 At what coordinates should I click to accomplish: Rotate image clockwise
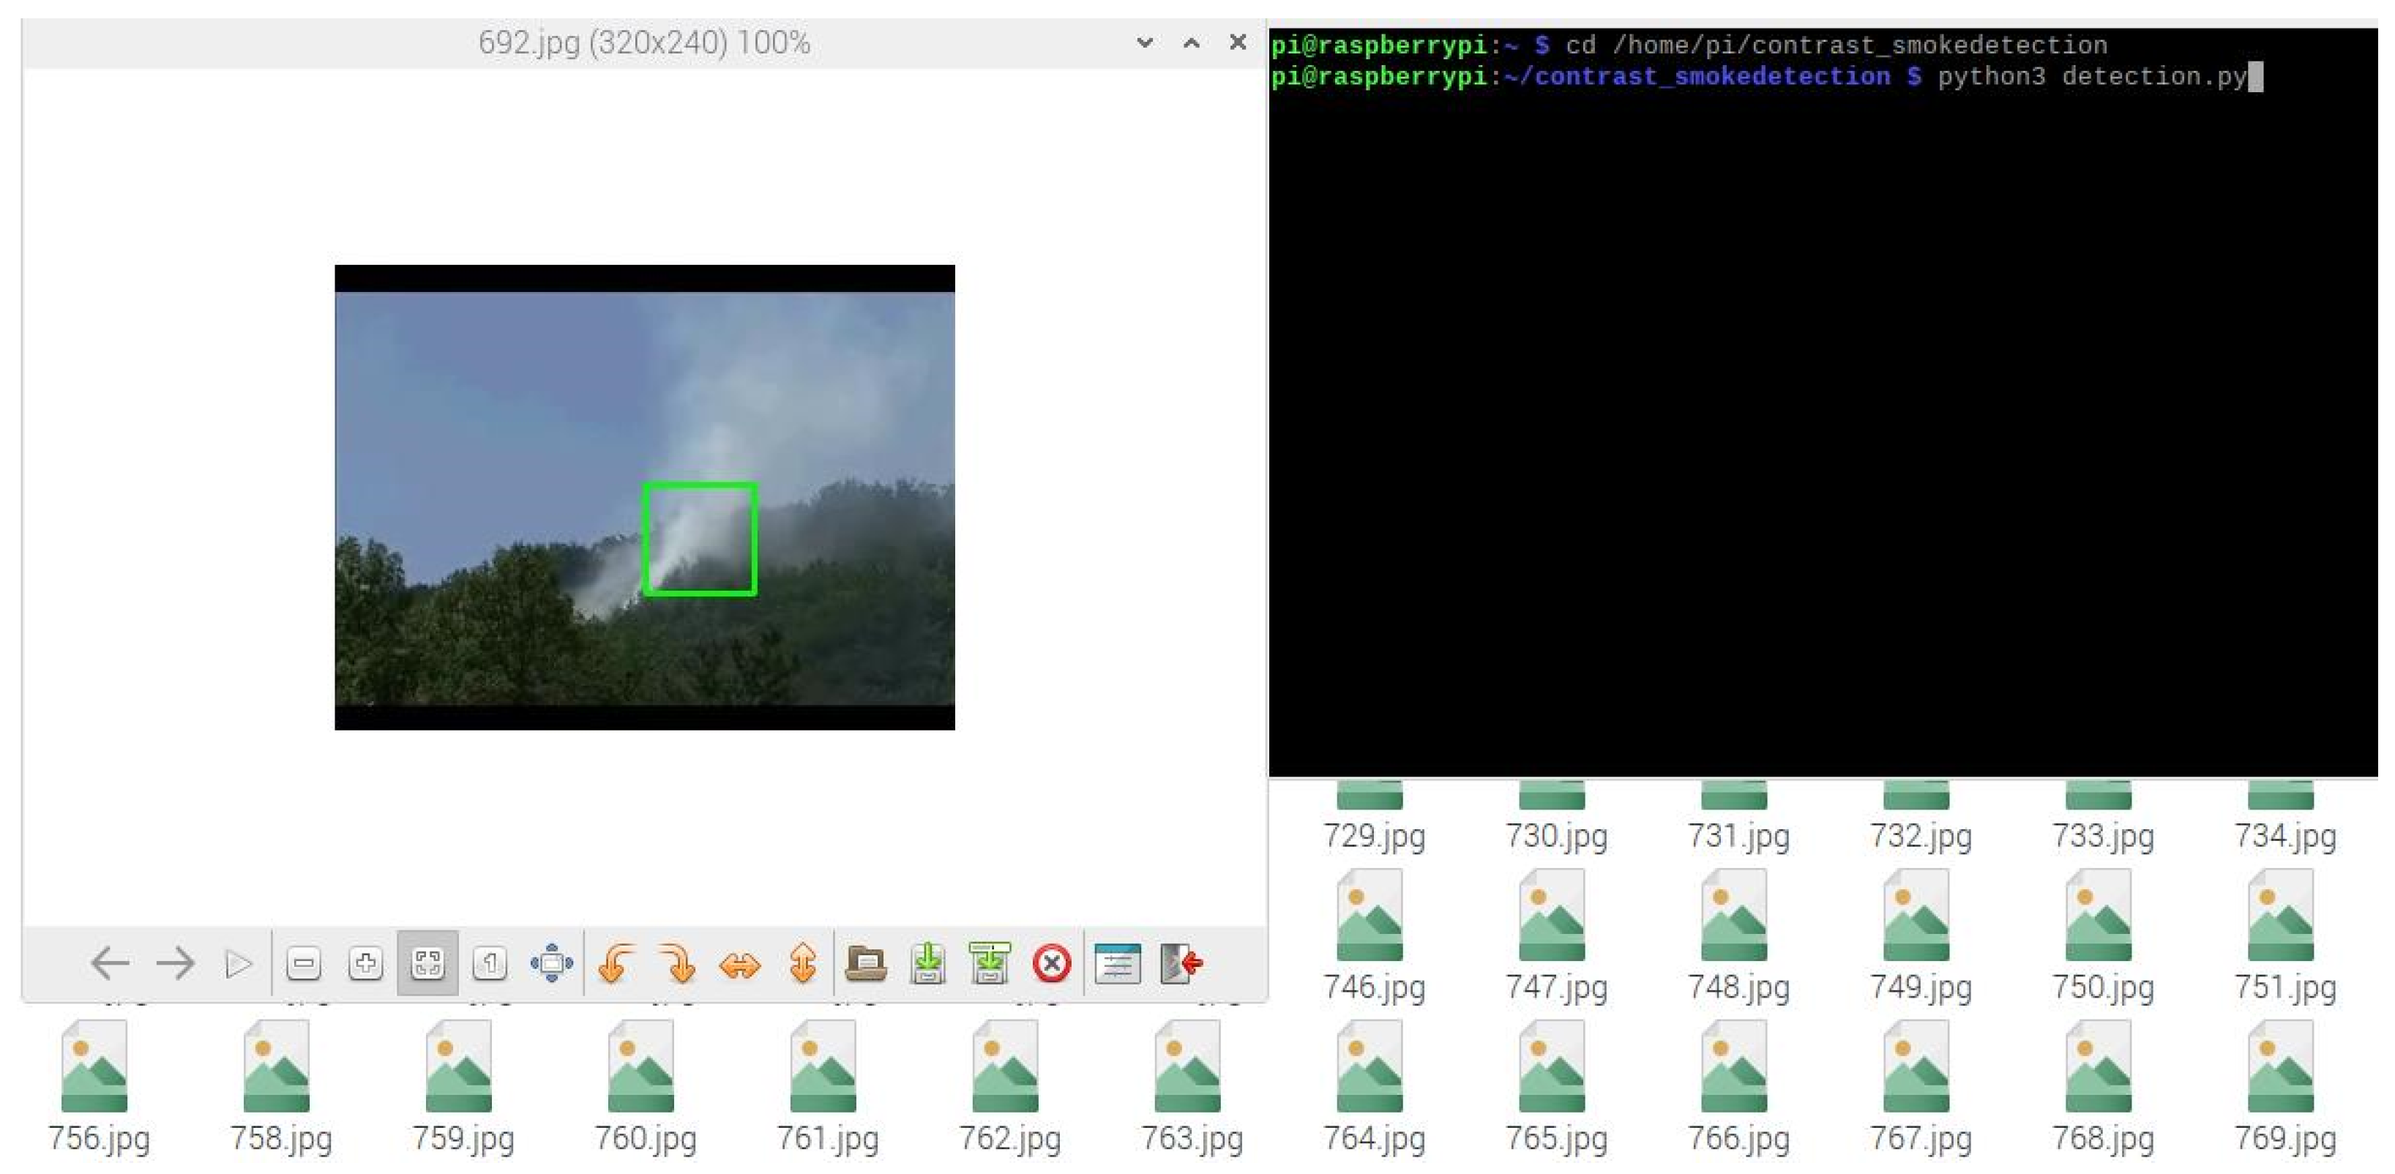click(678, 963)
